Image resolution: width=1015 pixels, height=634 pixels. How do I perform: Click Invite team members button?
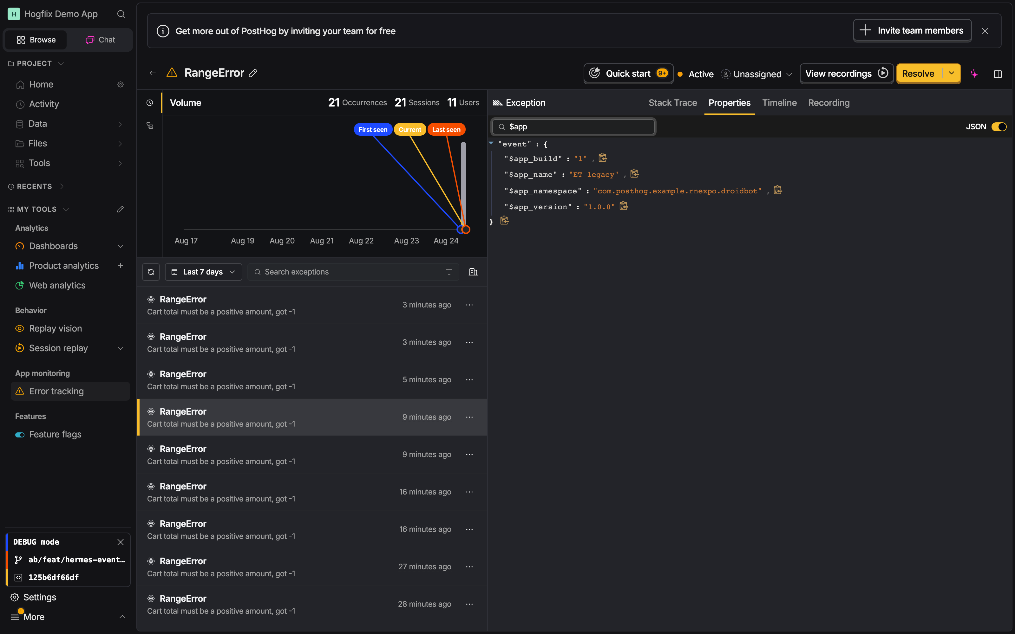912,31
